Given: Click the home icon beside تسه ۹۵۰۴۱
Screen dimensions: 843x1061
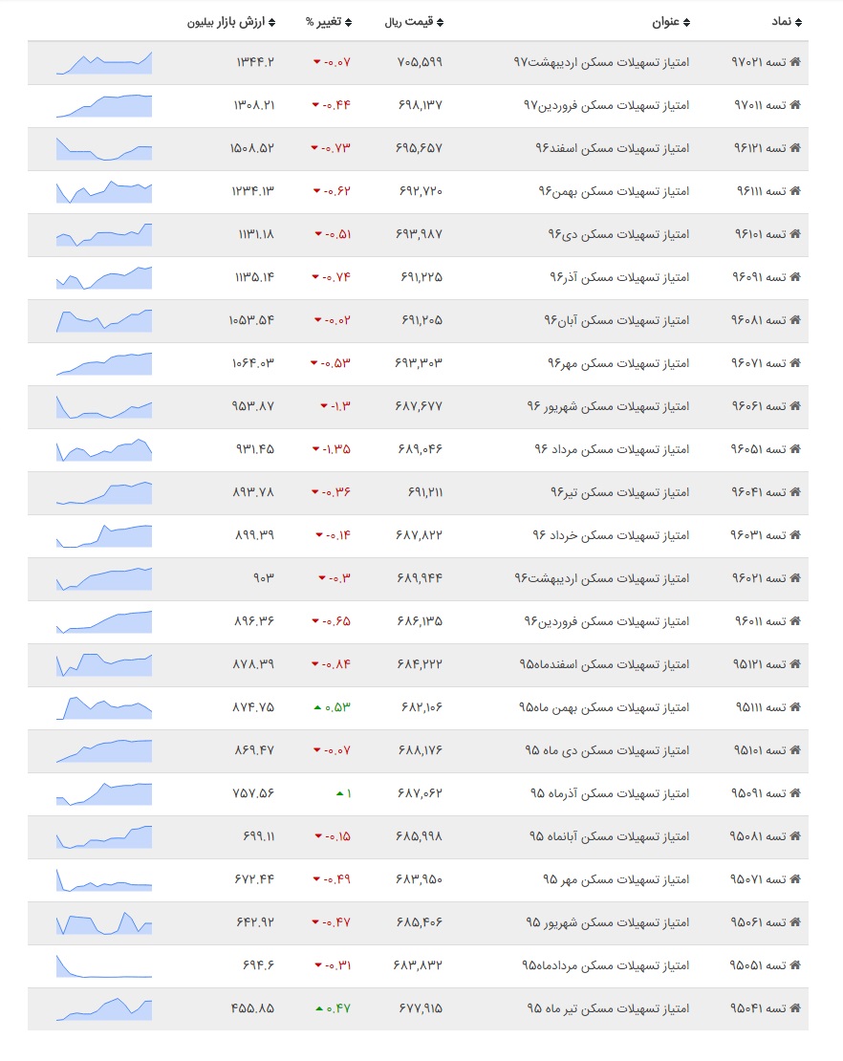Looking at the screenshot, I should pyautogui.click(x=795, y=1007).
